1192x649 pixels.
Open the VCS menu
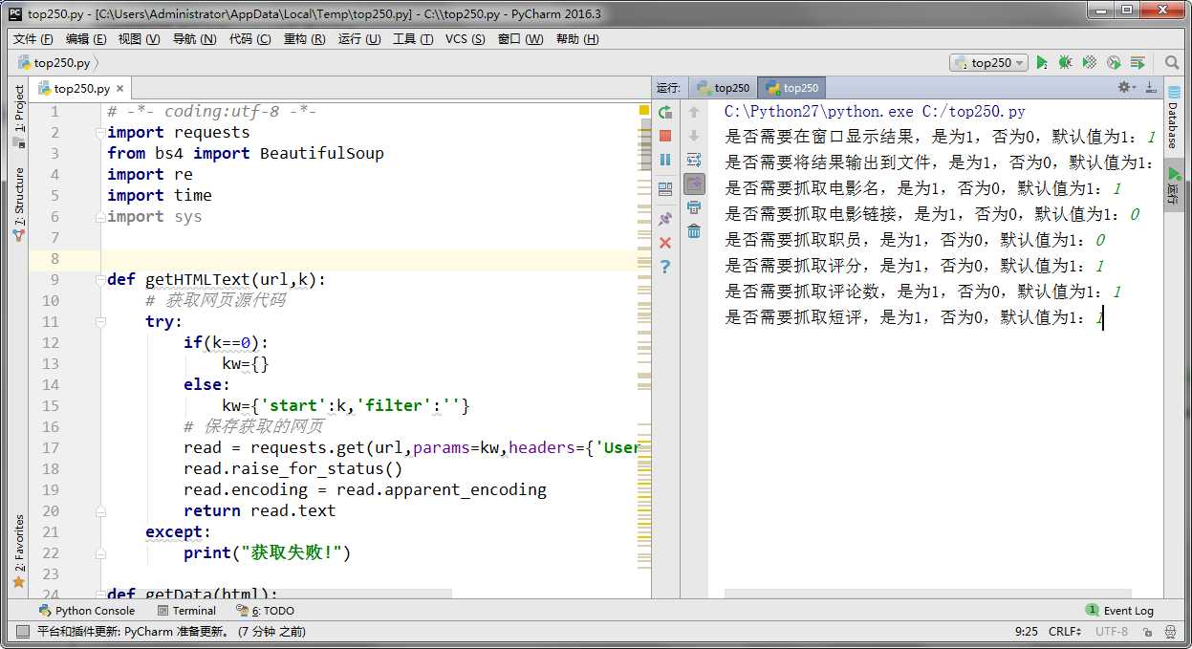coord(465,39)
